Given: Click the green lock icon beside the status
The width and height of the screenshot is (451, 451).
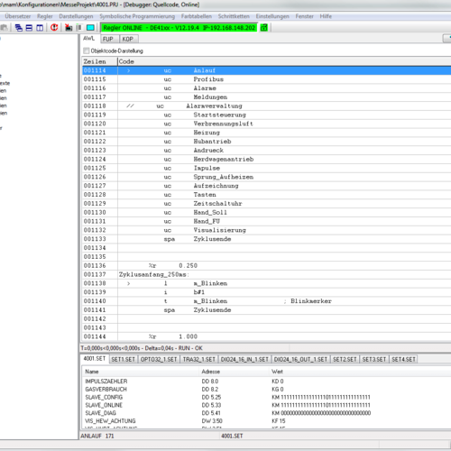Looking at the screenshot, I should click(264, 28).
